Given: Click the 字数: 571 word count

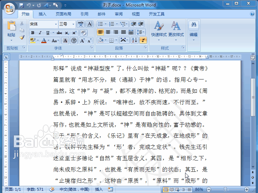Looking at the screenshot, I should click(x=35, y=189).
